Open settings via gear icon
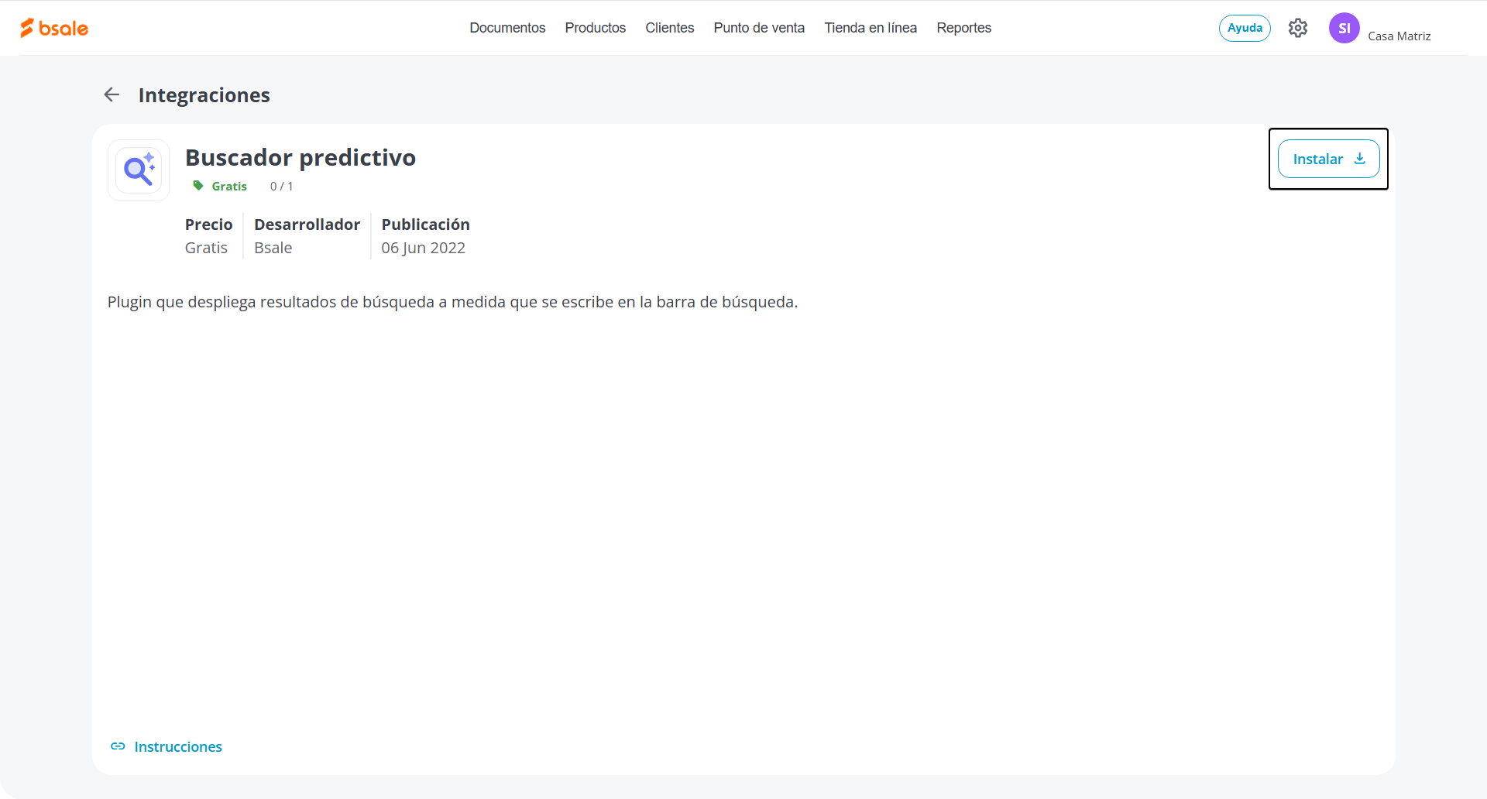The width and height of the screenshot is (1487, 799). 1298,28
